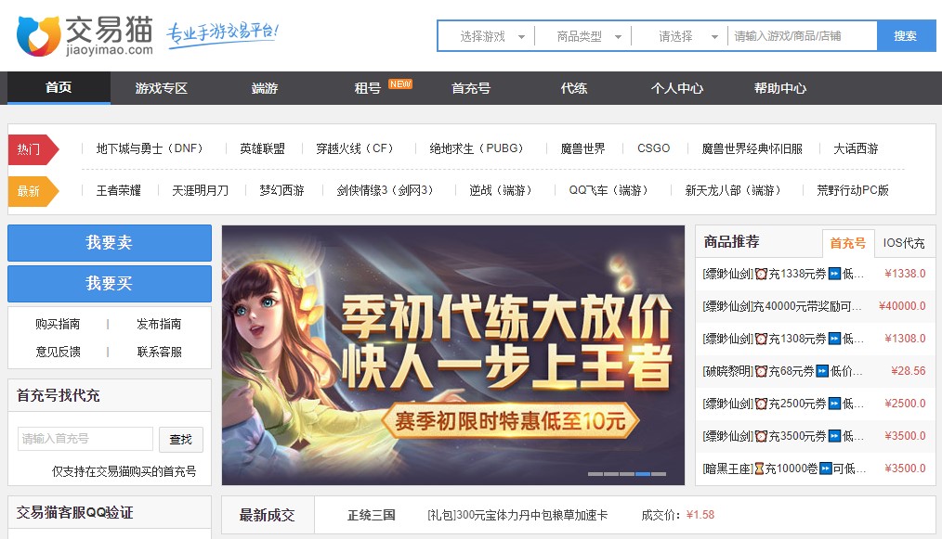942x539 pixels.
Task: Select QQ飞车（端游）game link
Action: [611, 191]
